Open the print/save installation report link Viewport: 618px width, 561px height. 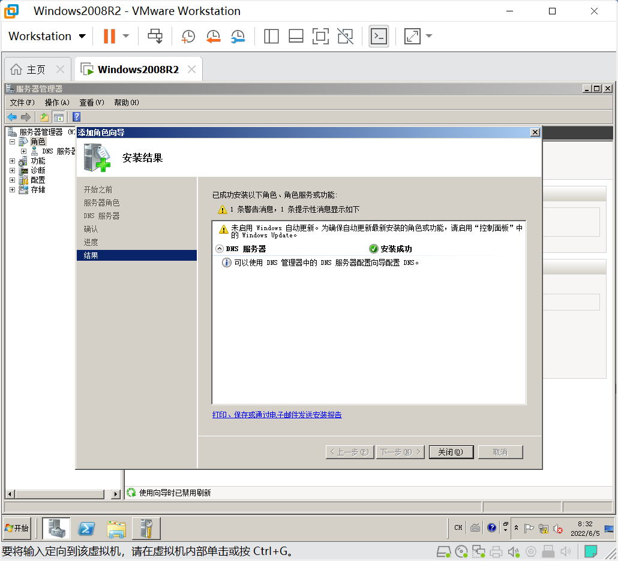[x=277, y=415]
